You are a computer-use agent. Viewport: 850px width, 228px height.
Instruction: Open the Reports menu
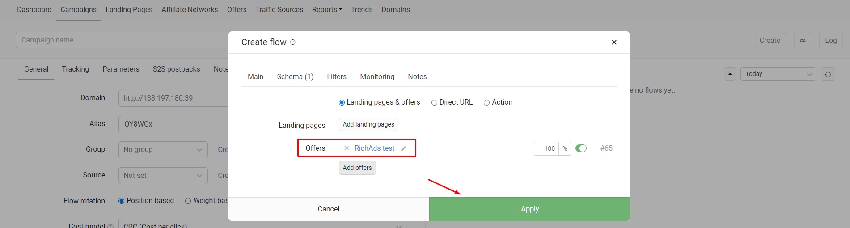coord(327,9)
